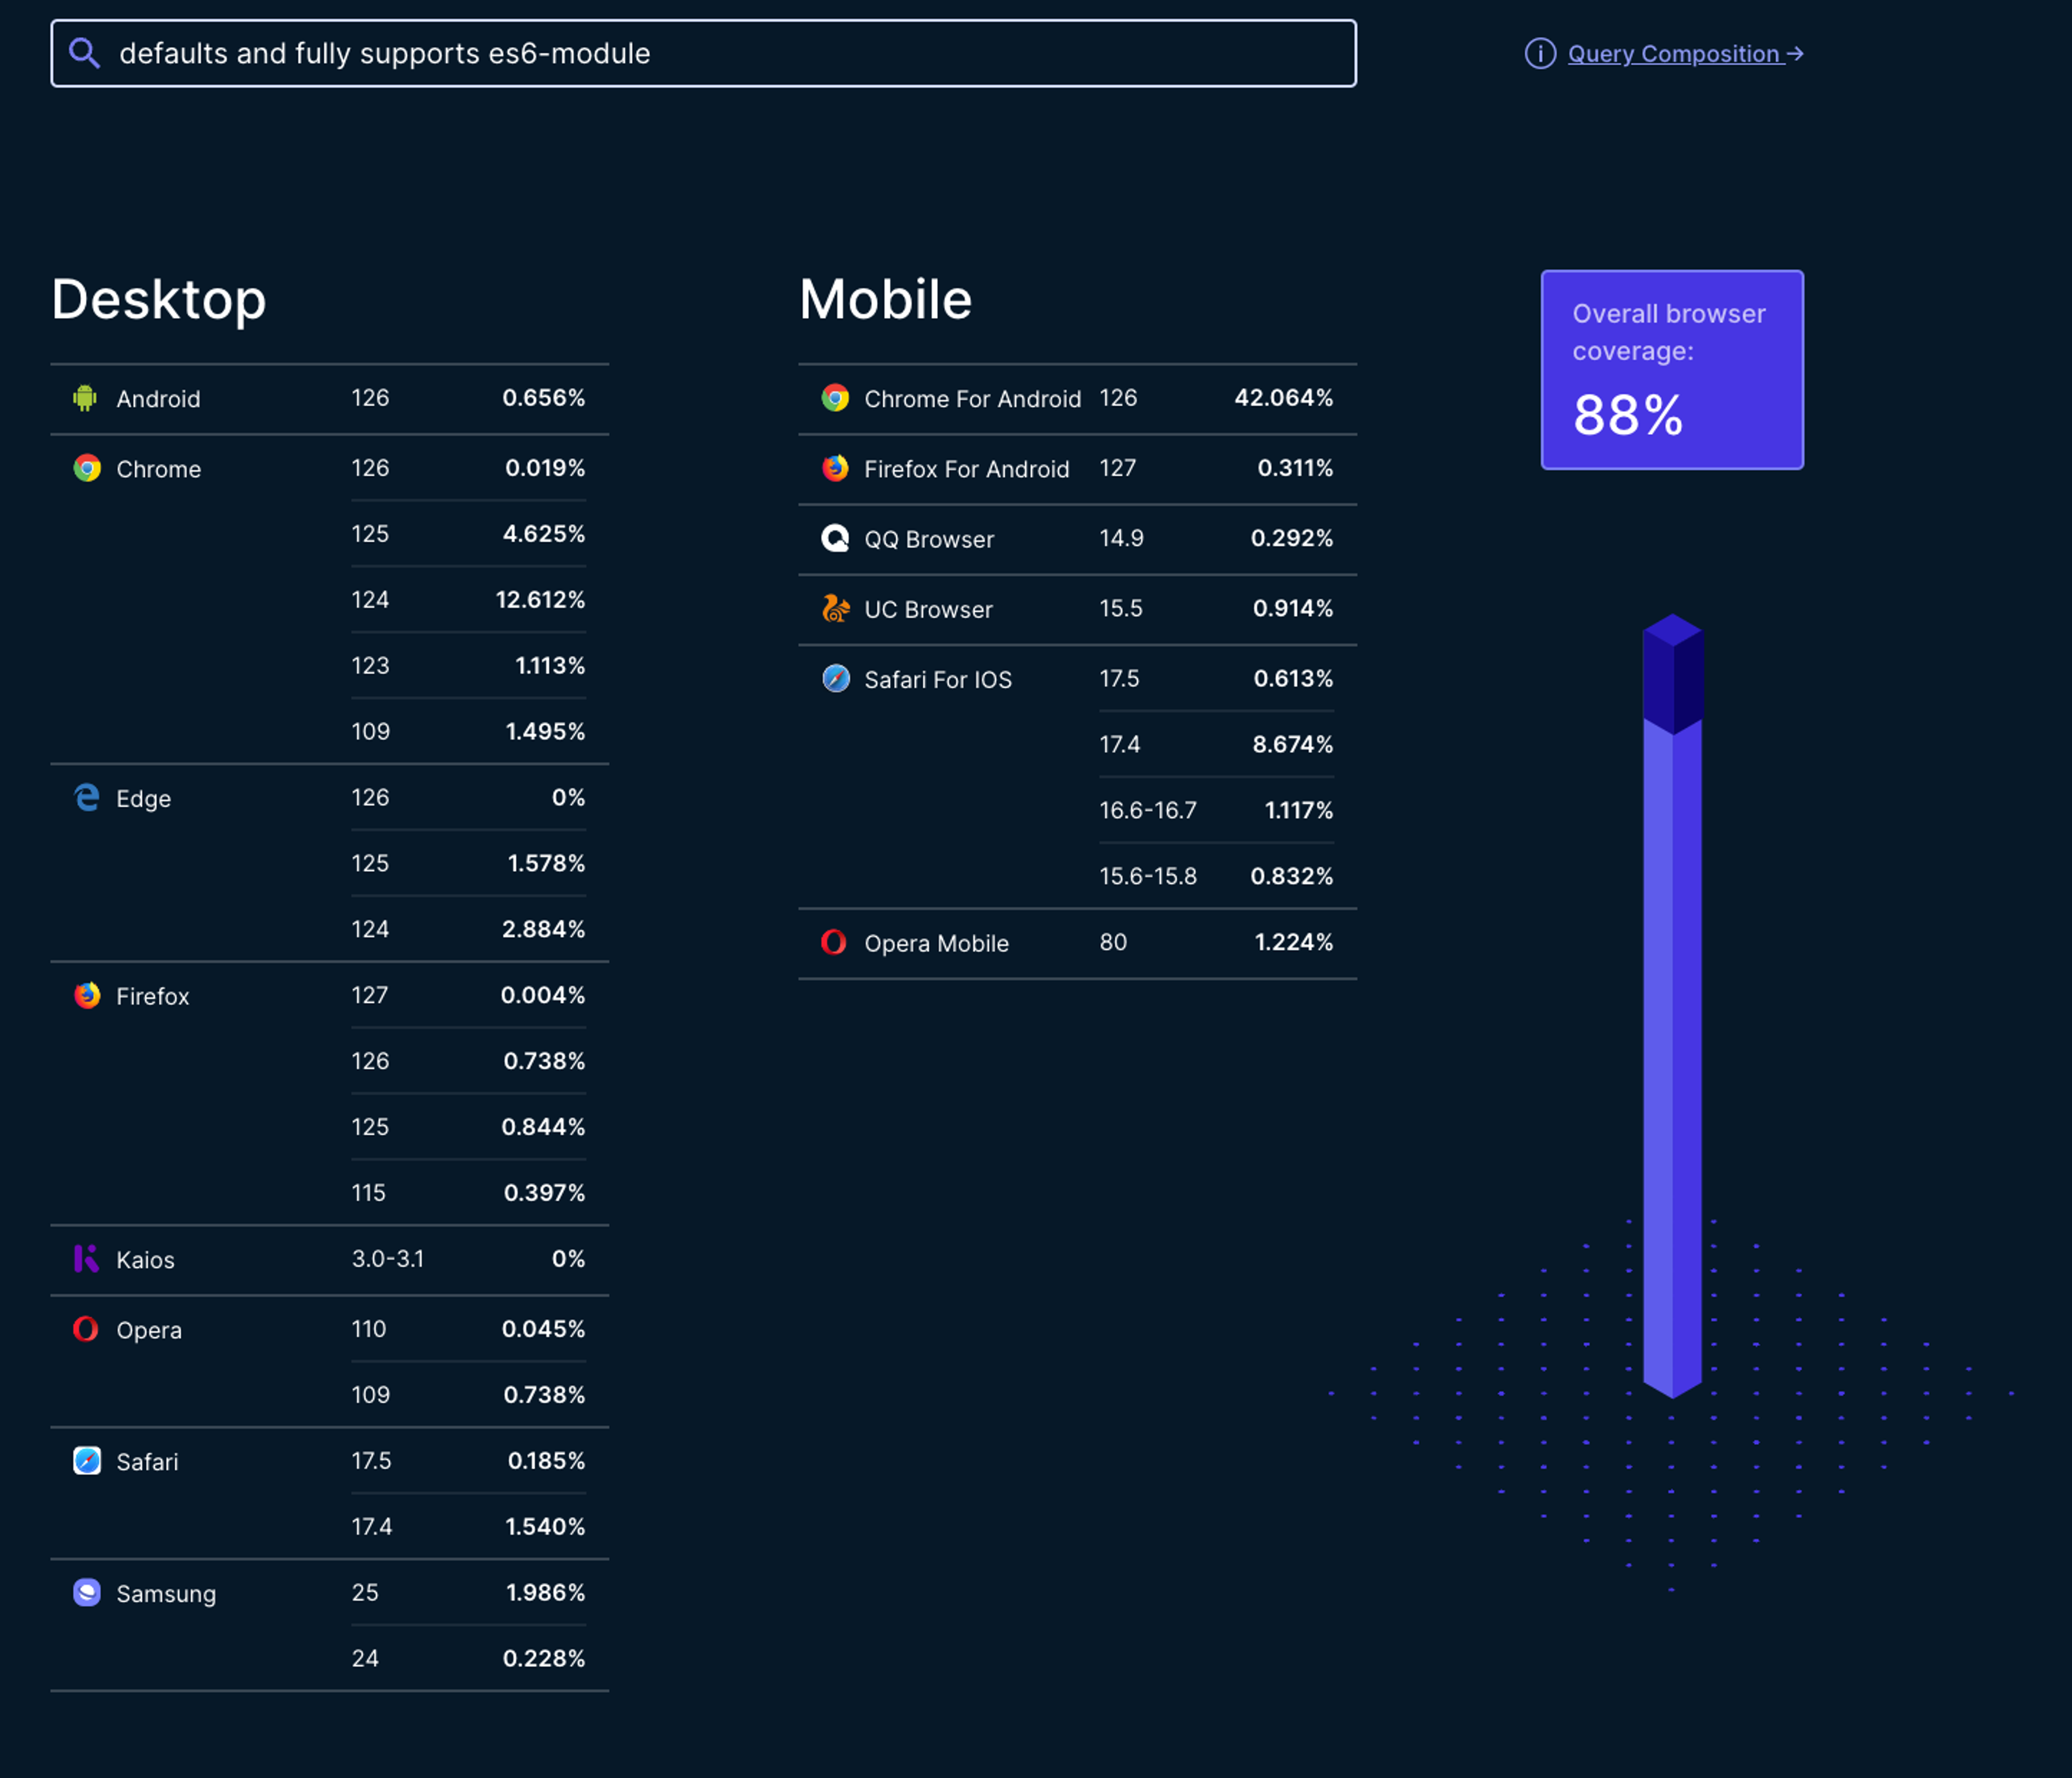
Task: Click the UC Browser squirrel icon
Action: (x=835, y=608)
